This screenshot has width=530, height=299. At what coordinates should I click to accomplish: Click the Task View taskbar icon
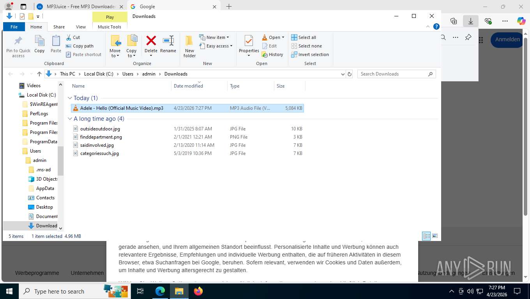(x=140, y=291)
